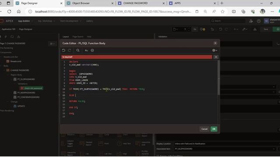Open Code Editor settings gear menu
This screenshot has width=280, height=157.
pos(214,51)
